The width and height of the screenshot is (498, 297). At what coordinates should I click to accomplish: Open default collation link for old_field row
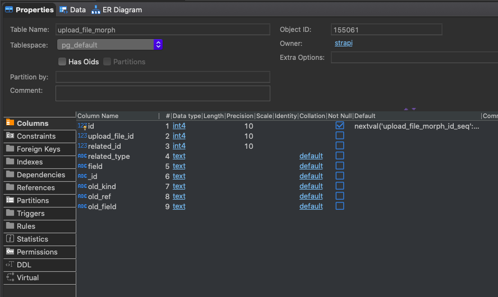[311, 206]
